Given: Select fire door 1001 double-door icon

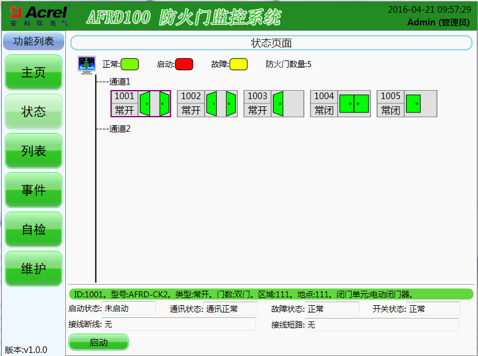Looking at the screenshot, I should coord(154,103).
